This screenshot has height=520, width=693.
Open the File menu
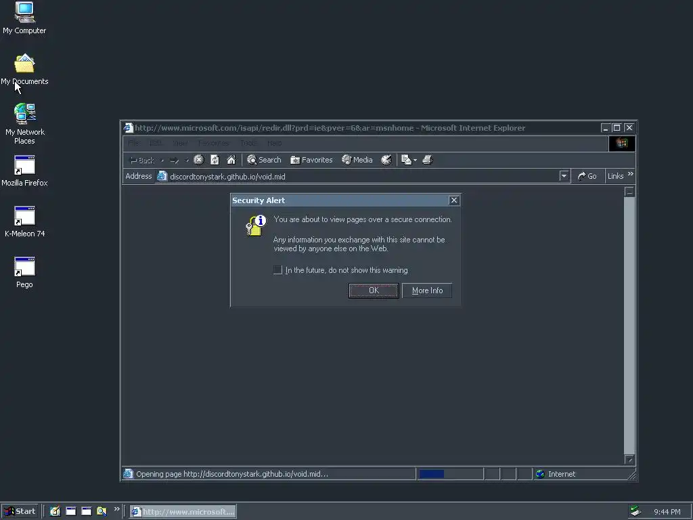(133, 144)
